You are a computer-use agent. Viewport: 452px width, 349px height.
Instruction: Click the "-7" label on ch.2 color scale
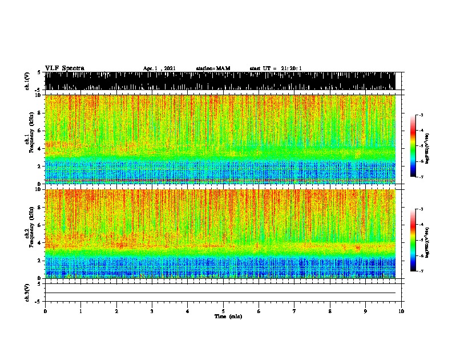tap(421, 271)
